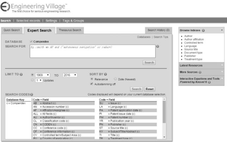
Task: Browse the Author affiliation index
Action: (x=194, y=39)
